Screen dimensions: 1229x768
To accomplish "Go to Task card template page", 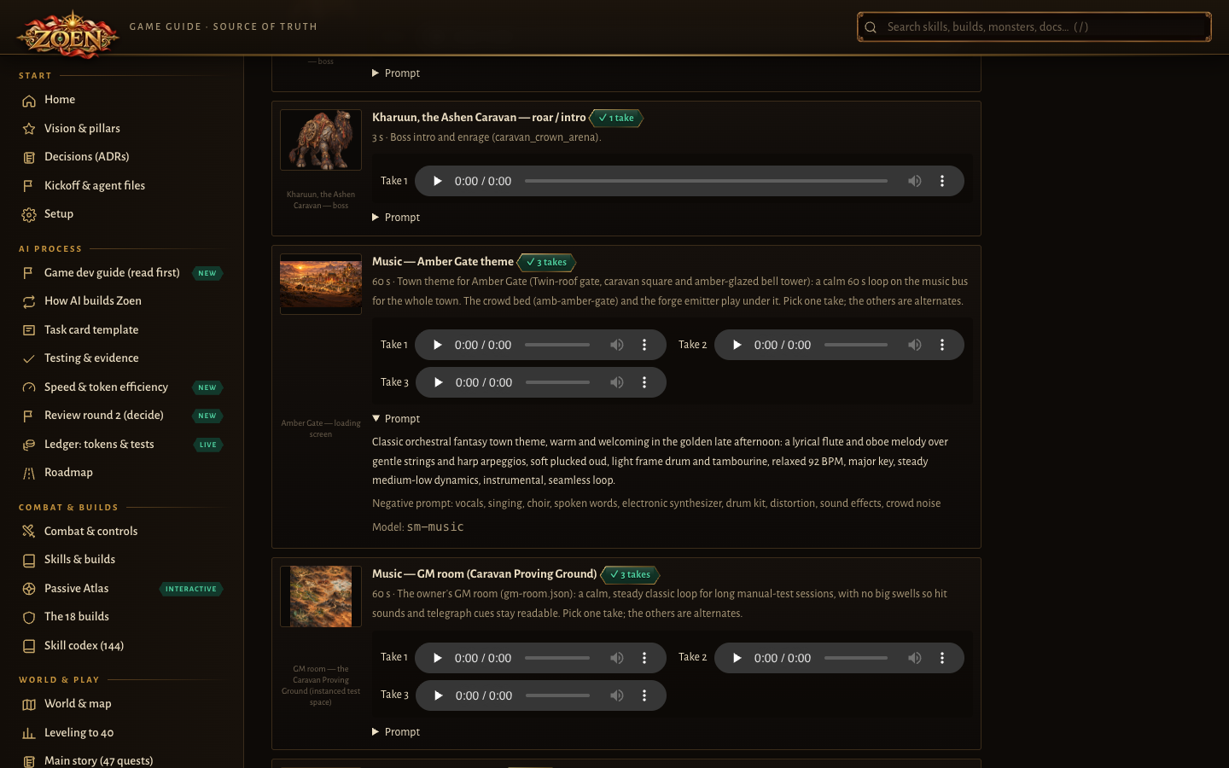I will point(120,330).
